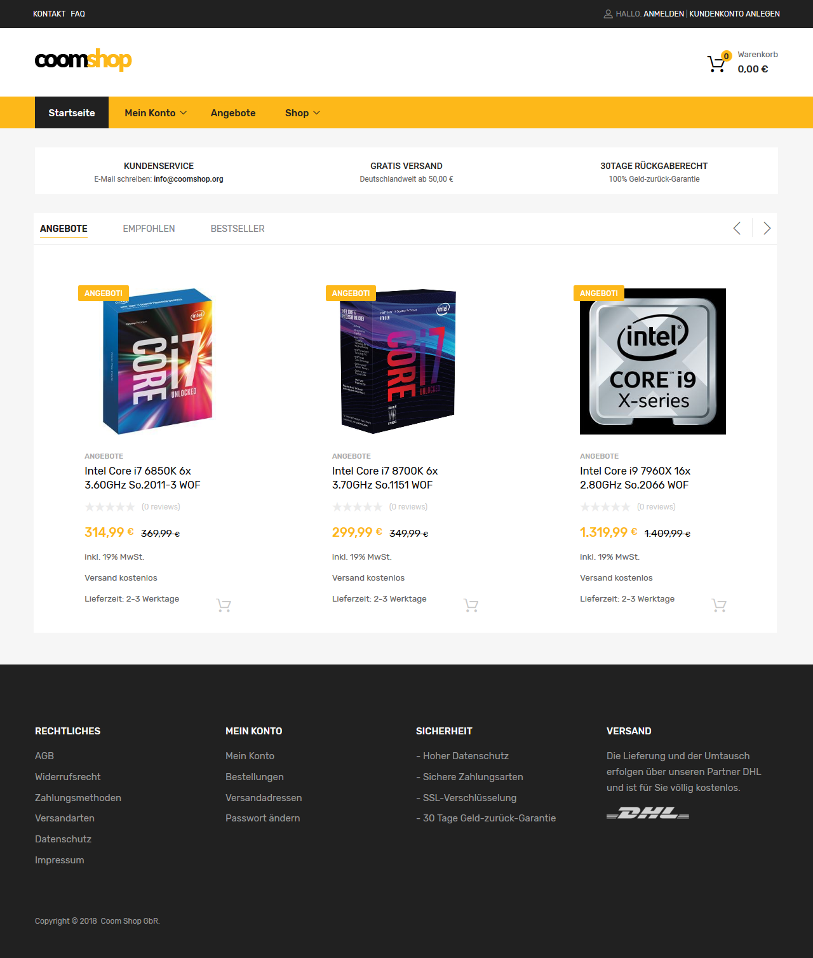The width and height of the screenshot is (813, 958).
Task: Switch to the BESTSELLER tab
Action: pyautogui.click(x=238, y=229)
